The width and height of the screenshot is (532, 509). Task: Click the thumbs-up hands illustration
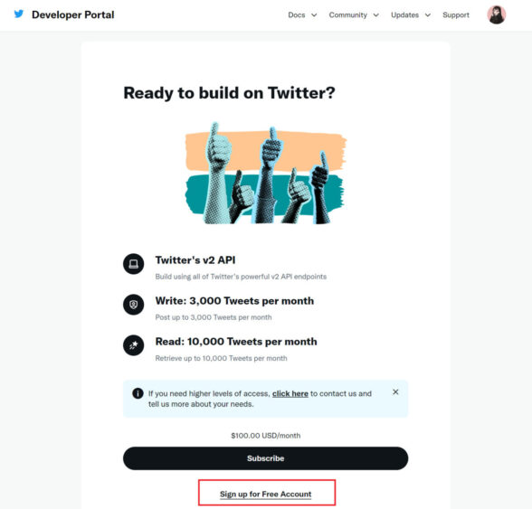(x=266, y=173)
